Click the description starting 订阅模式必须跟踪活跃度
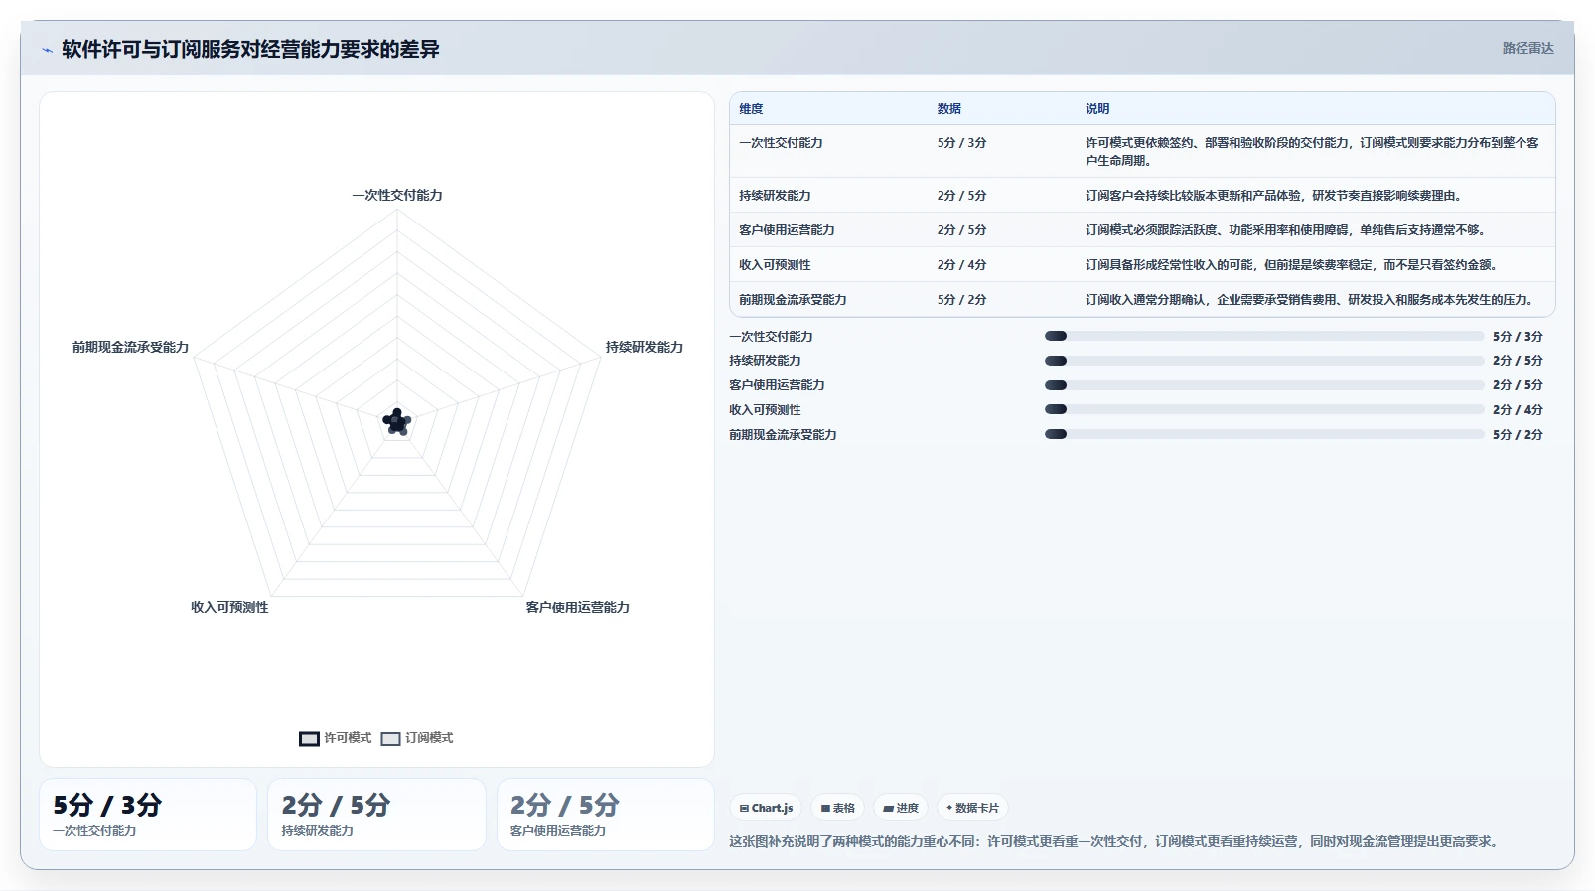The width and height of the screenshot is (1595, 891). click(x=1285, y=230)
